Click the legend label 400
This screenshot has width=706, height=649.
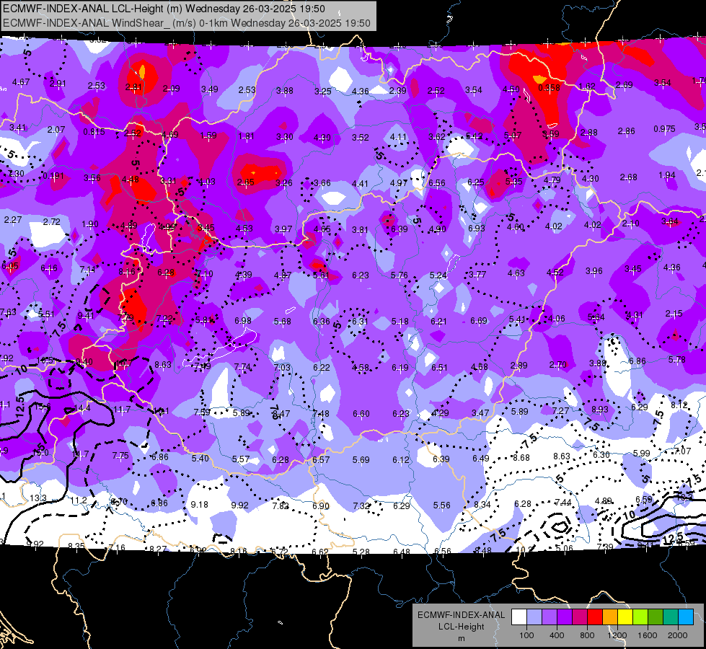click(x=557, y=635)
